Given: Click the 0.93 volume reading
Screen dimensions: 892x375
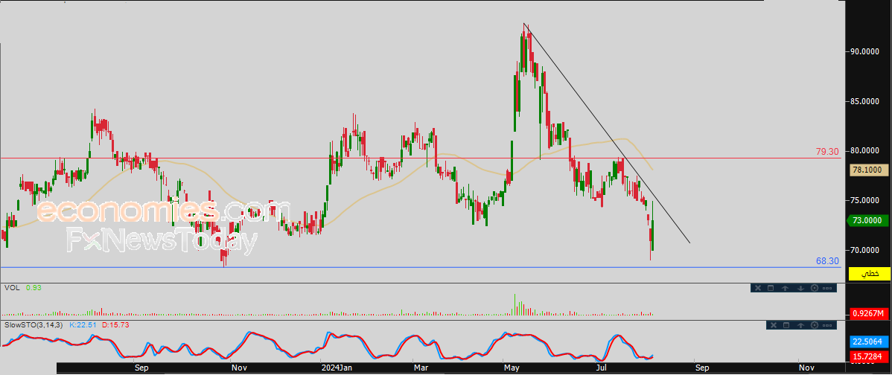Looking at the screenshot, I should [34, 288].
